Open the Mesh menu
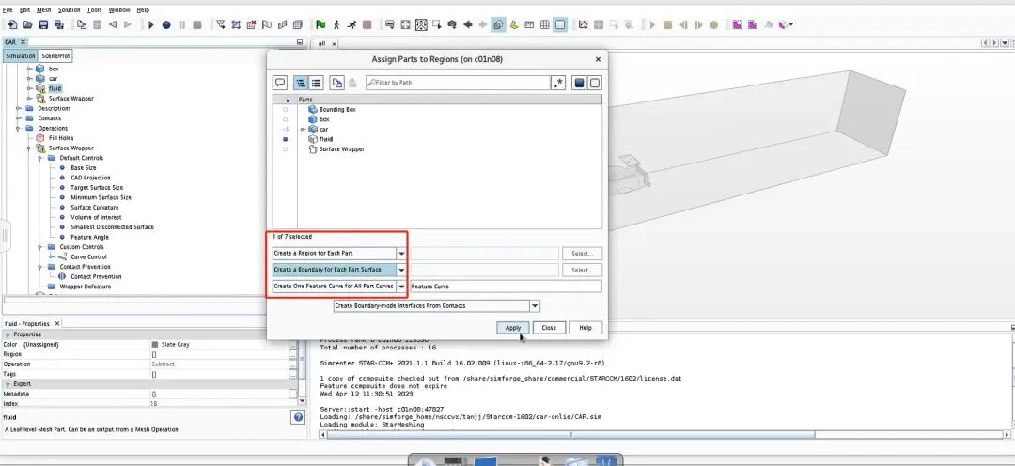Image resolution: width=1015 pixels, height=466 pixels. click(x=44, y=9)
